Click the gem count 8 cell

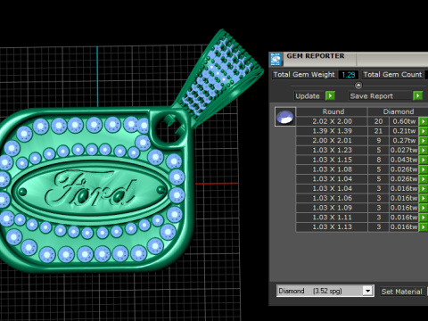pyautogui.click(x=378, y=160)
